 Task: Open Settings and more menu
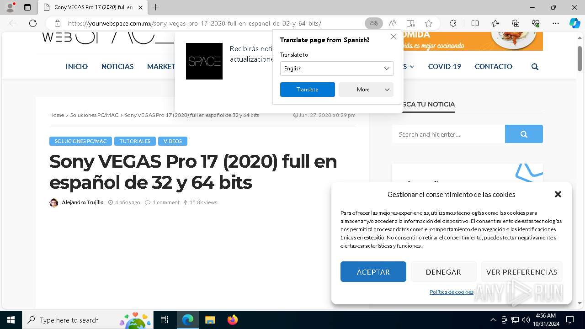(556, 23)
